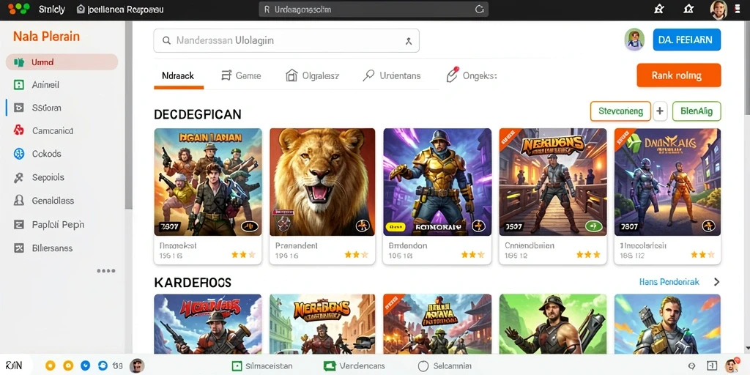Open the Paploti Pepin icon
This screenshot has width=750, height=375.
tap(18, 224)
